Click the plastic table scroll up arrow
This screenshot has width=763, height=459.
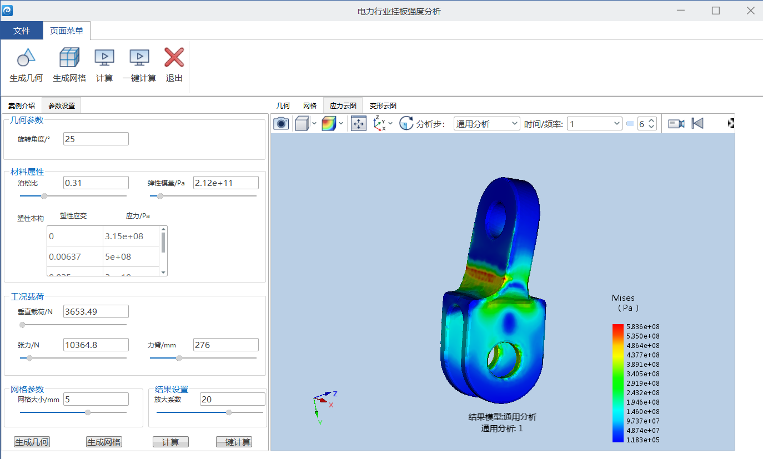pos(163,229)
